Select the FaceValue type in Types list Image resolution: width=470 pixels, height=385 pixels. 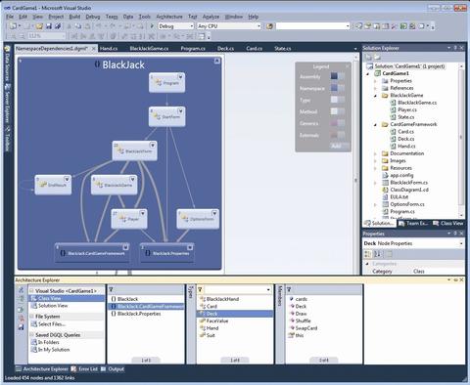click(217, 321)
